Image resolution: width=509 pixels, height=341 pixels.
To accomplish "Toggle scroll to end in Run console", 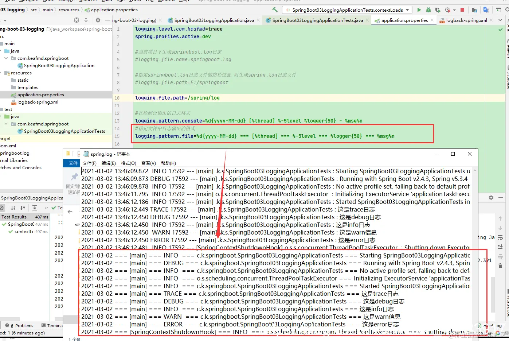I will click(500, 247).
